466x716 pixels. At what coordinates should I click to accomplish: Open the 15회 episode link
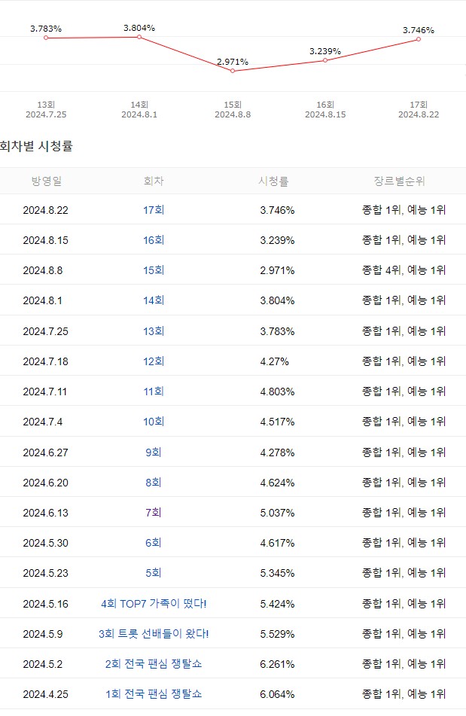[x=154, y=270]
